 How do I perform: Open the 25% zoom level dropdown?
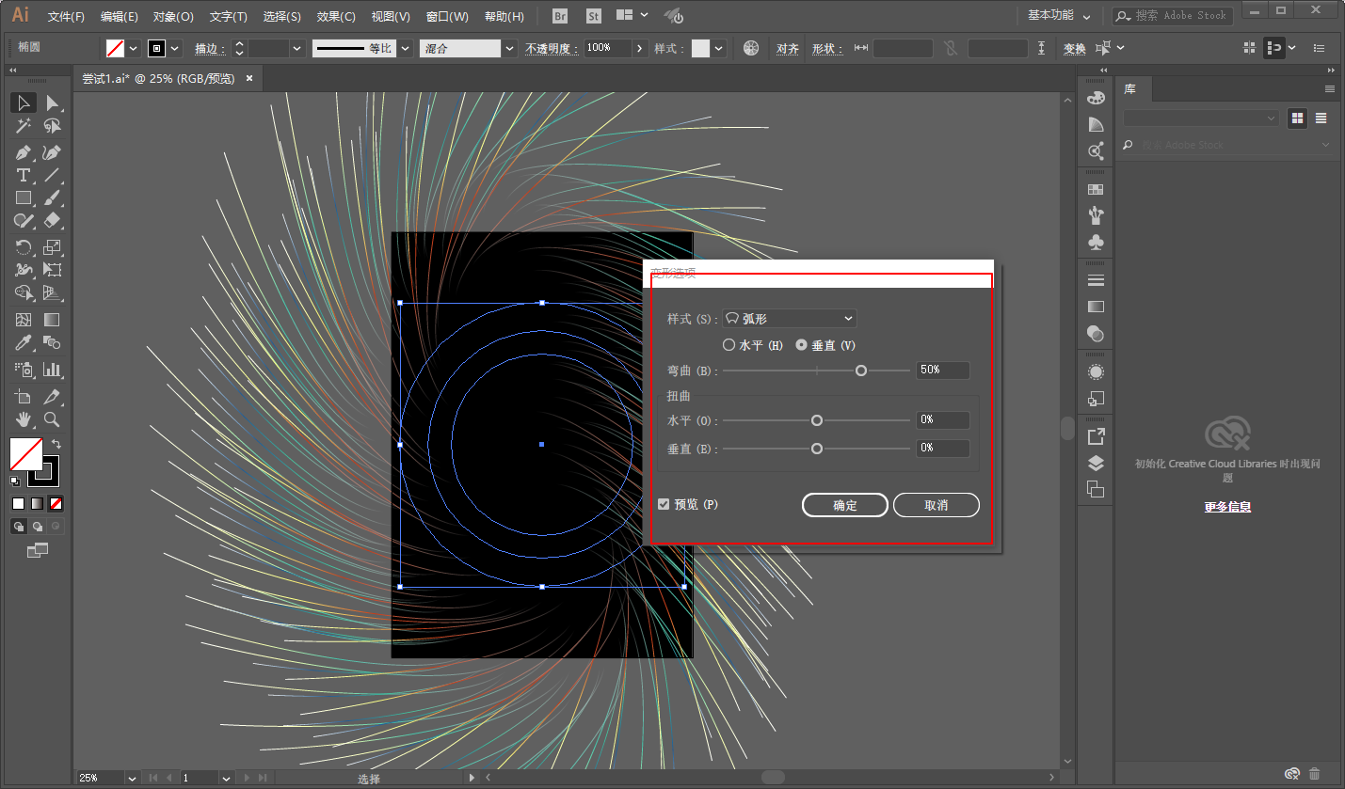click(132, 778)
